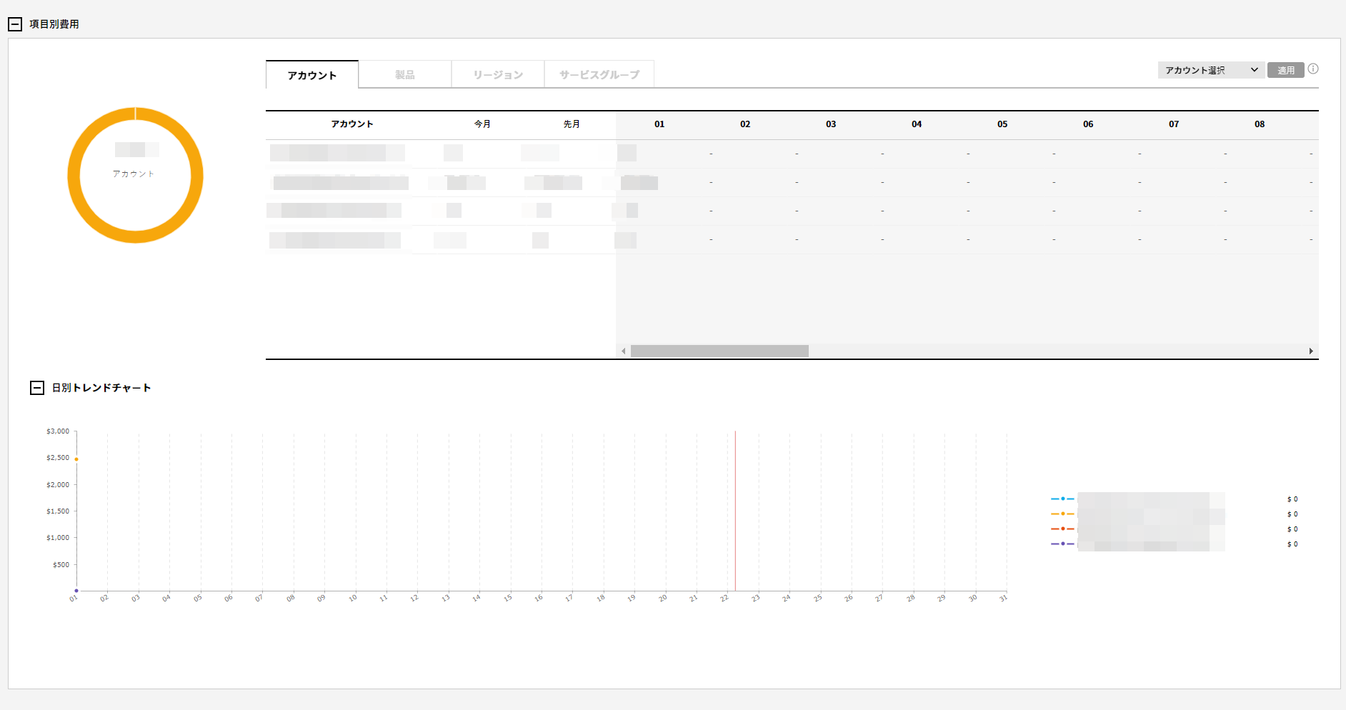
Task: Select the アカウント tab
Action: click(312, 75)
